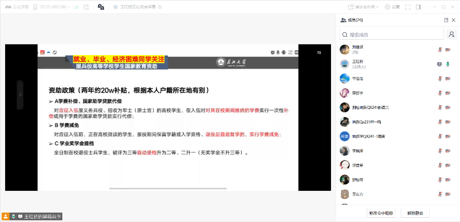Click the 搜索成员 search field
This screenshot has height=222, width=460.
click(x=392, y=35)
